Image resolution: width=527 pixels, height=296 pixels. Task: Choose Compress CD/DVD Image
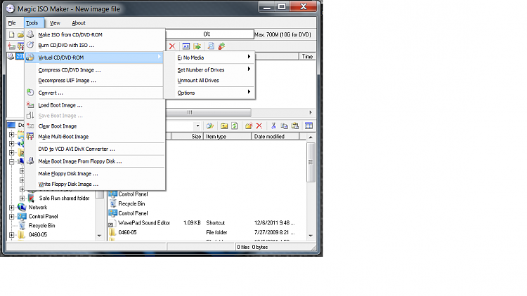[95, 70]
